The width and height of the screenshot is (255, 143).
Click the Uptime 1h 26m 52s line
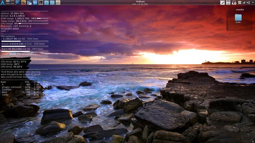click(x=12, y=13)
